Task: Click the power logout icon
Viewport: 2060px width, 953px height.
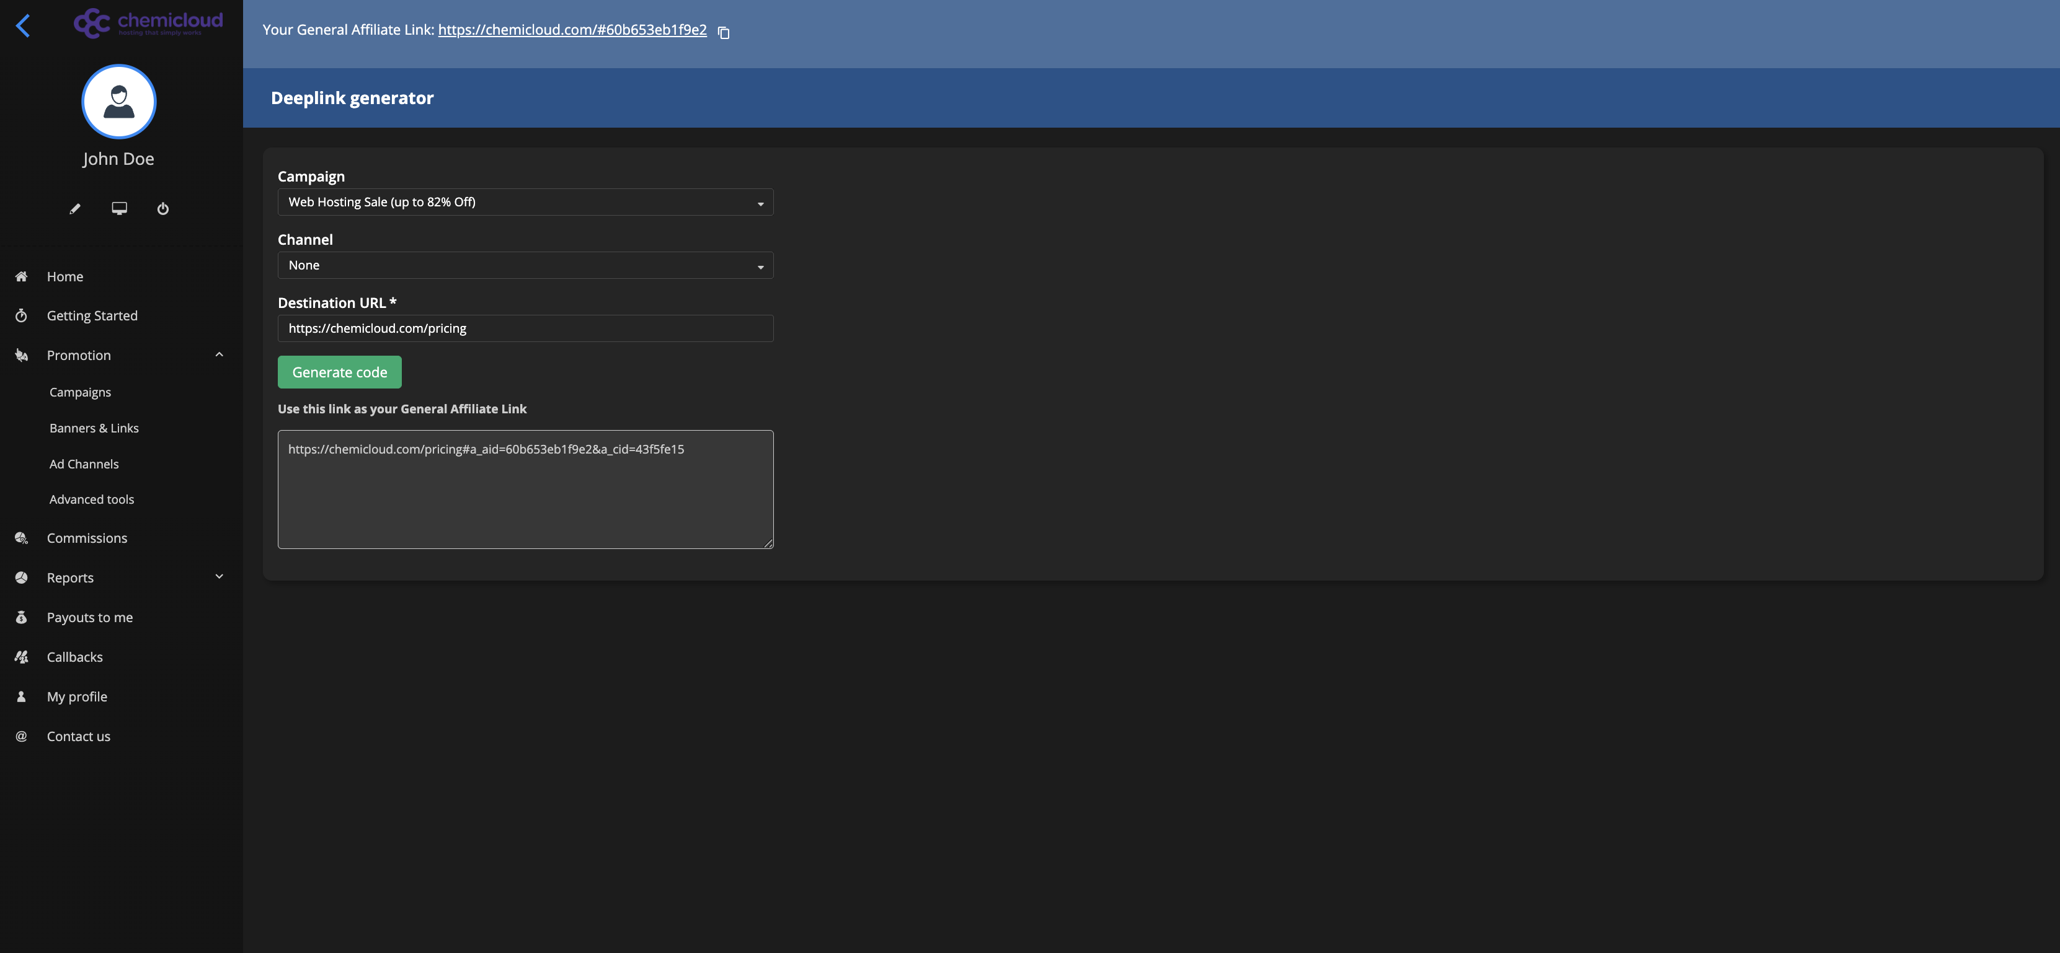Action: (163, 208)
